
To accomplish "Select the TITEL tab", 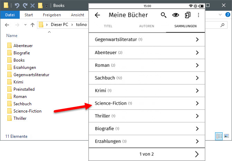I will pos(108,26).
